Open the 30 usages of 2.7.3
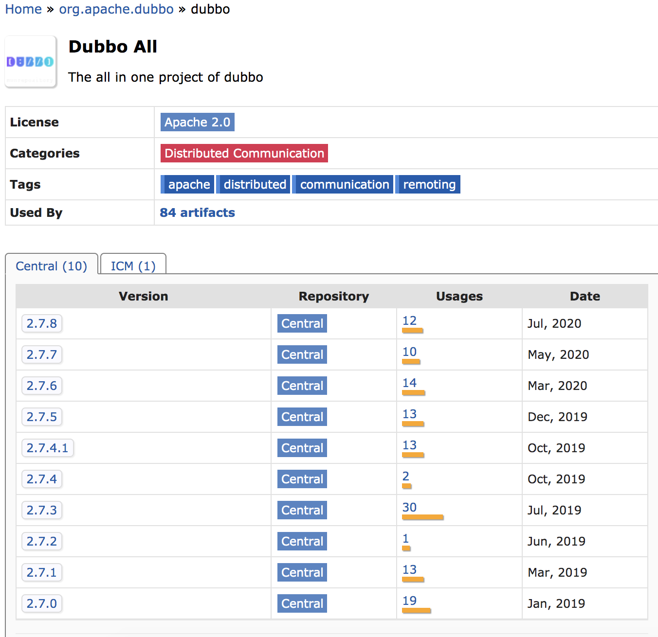The height and width of the screenshot is (637, 658). point(409,508)
